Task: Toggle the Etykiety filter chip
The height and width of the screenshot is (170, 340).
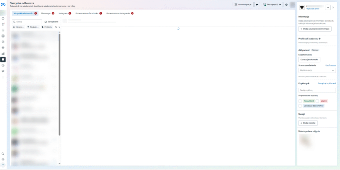Action: click(x=47, y=27)
